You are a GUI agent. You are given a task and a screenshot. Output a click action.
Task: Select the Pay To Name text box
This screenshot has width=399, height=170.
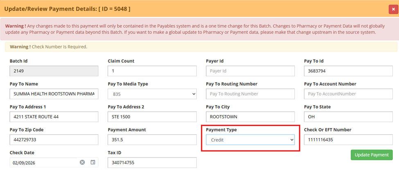pos(54,94)
